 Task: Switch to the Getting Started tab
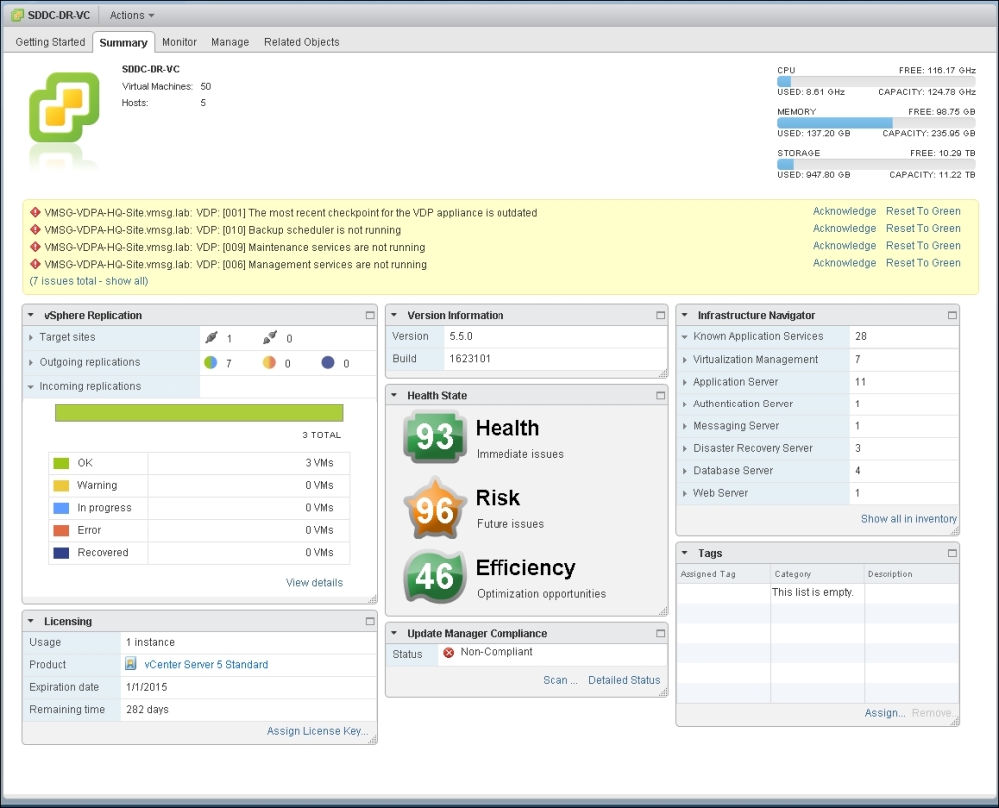click(x=50, y=42)
